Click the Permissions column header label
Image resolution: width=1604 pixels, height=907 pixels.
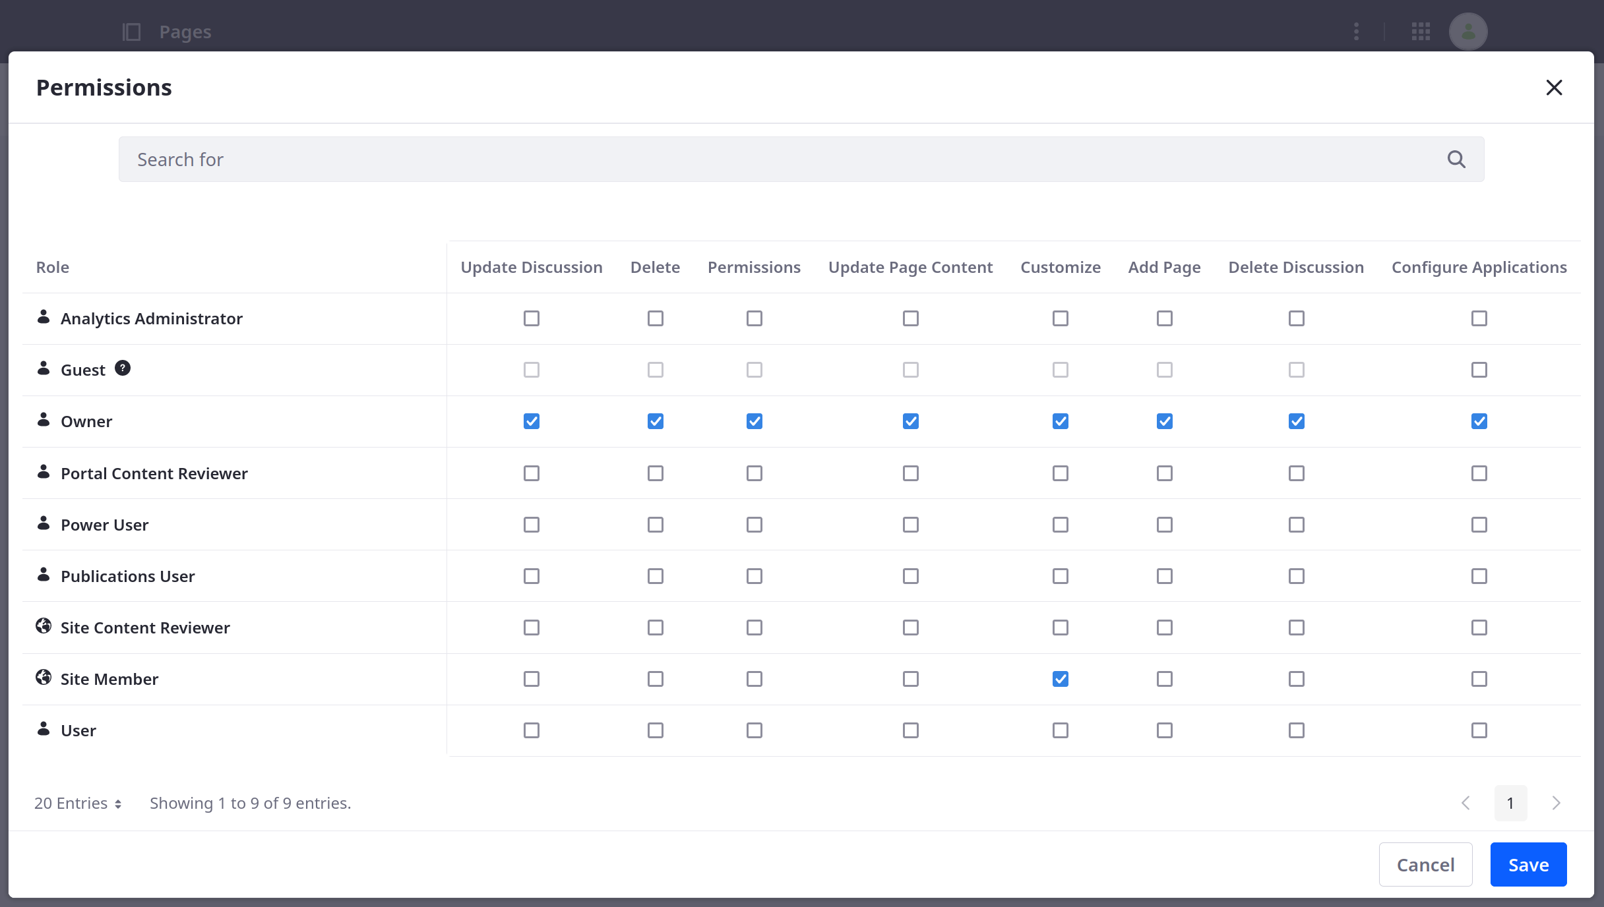point(755,266)
